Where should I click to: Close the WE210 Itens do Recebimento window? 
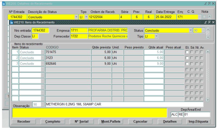point(213,22)
